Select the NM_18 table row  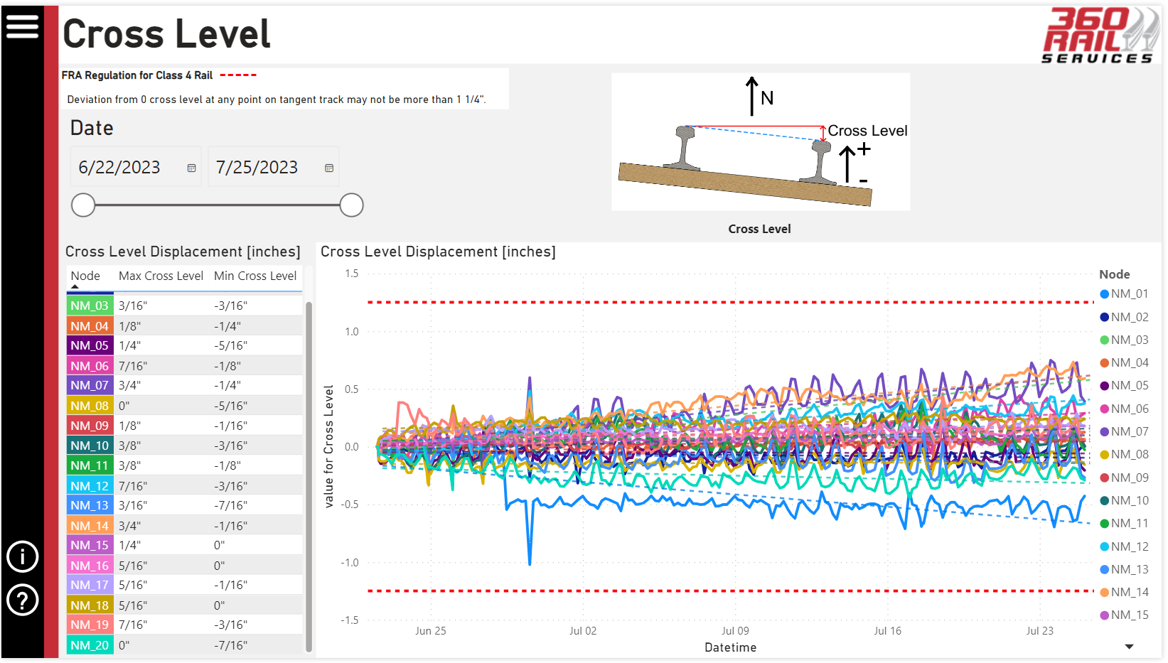185,605
